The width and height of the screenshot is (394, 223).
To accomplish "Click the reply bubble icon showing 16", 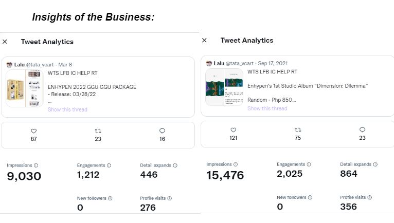I will click(163, 131).
